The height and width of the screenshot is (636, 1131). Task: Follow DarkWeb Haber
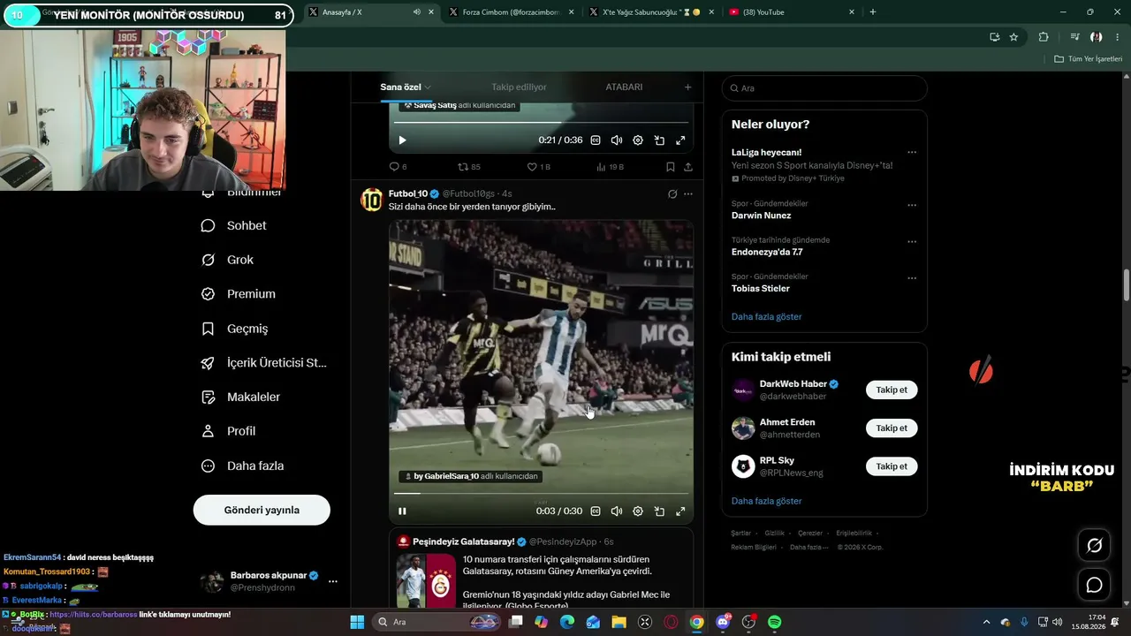892,390
